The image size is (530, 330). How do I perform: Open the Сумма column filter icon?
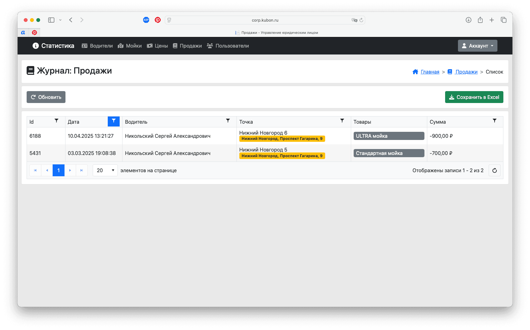coord(494,121)
